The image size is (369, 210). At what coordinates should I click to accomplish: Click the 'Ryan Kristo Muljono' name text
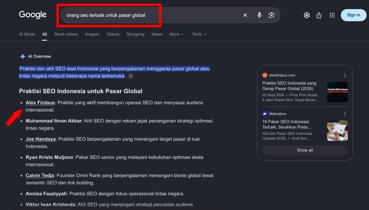49,157
